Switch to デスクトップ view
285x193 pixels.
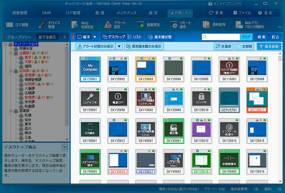[114, 37]
